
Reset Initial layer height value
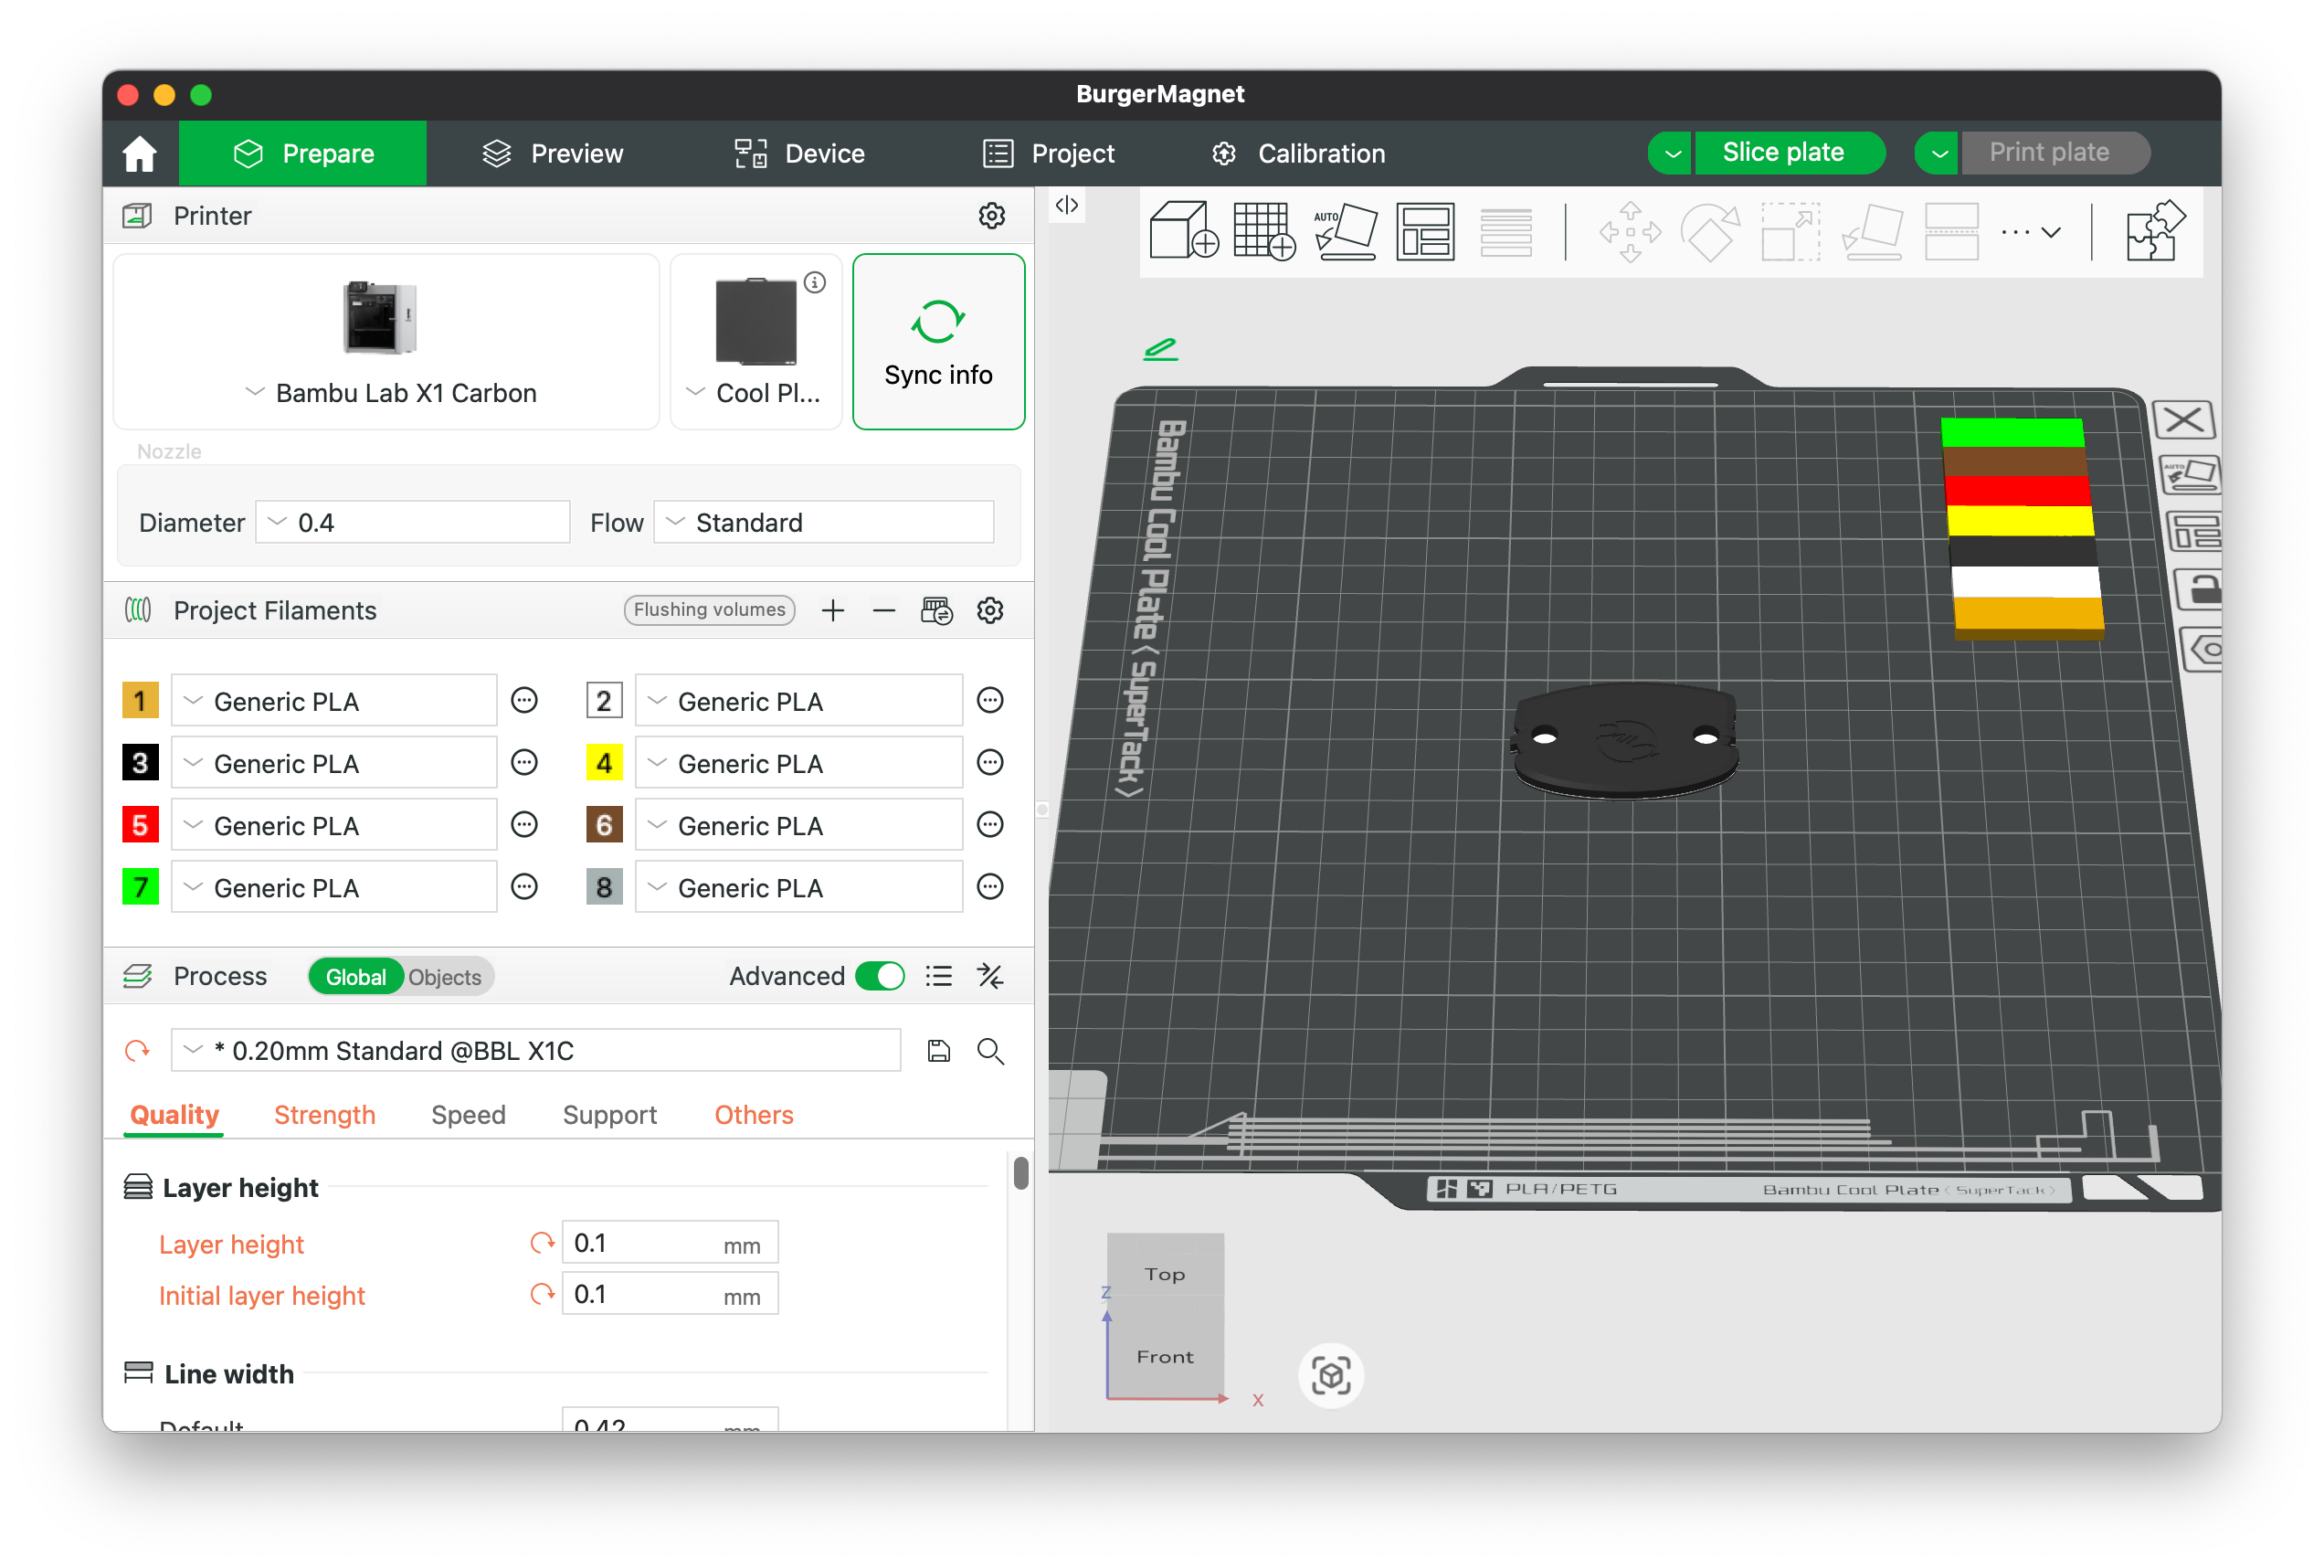[x=542, y=1293]
